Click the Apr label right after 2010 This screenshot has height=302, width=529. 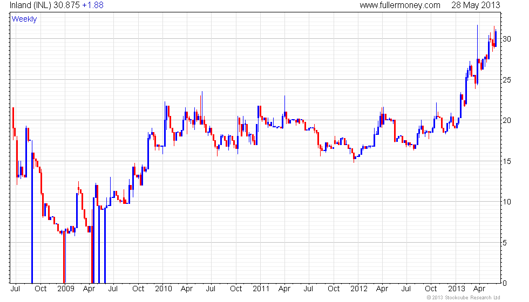pos(187,289)
